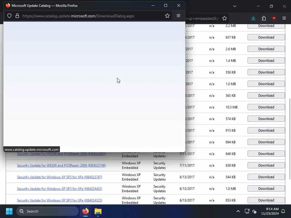Download the 646 KB KB4022883 update
Screen dimensions: 291x218
(x=266, y=154)
